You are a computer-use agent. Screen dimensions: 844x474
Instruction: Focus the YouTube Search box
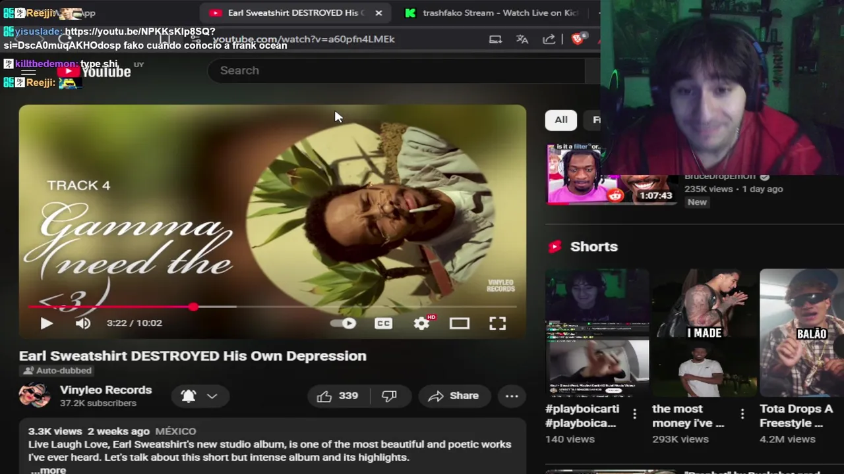click(396, 70)
